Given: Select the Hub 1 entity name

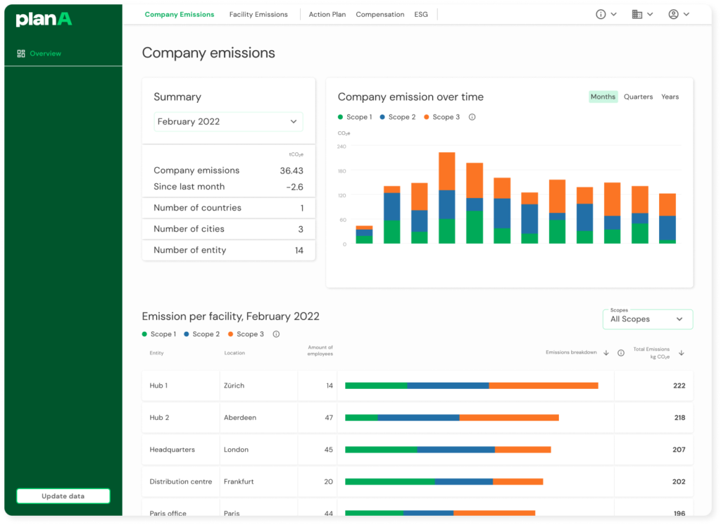Looking at the screenshot, I should pyautogui.click(x=158, y=385).
